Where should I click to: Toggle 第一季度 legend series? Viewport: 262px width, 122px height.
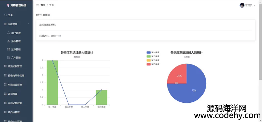(153, 53)
